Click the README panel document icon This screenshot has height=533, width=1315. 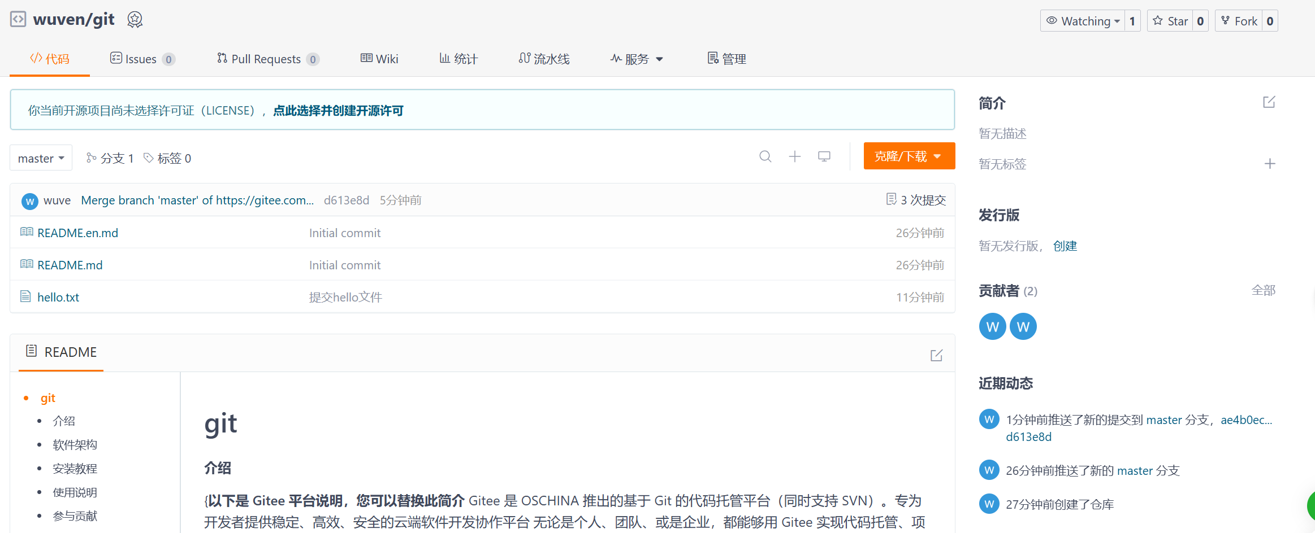(32, 351)
